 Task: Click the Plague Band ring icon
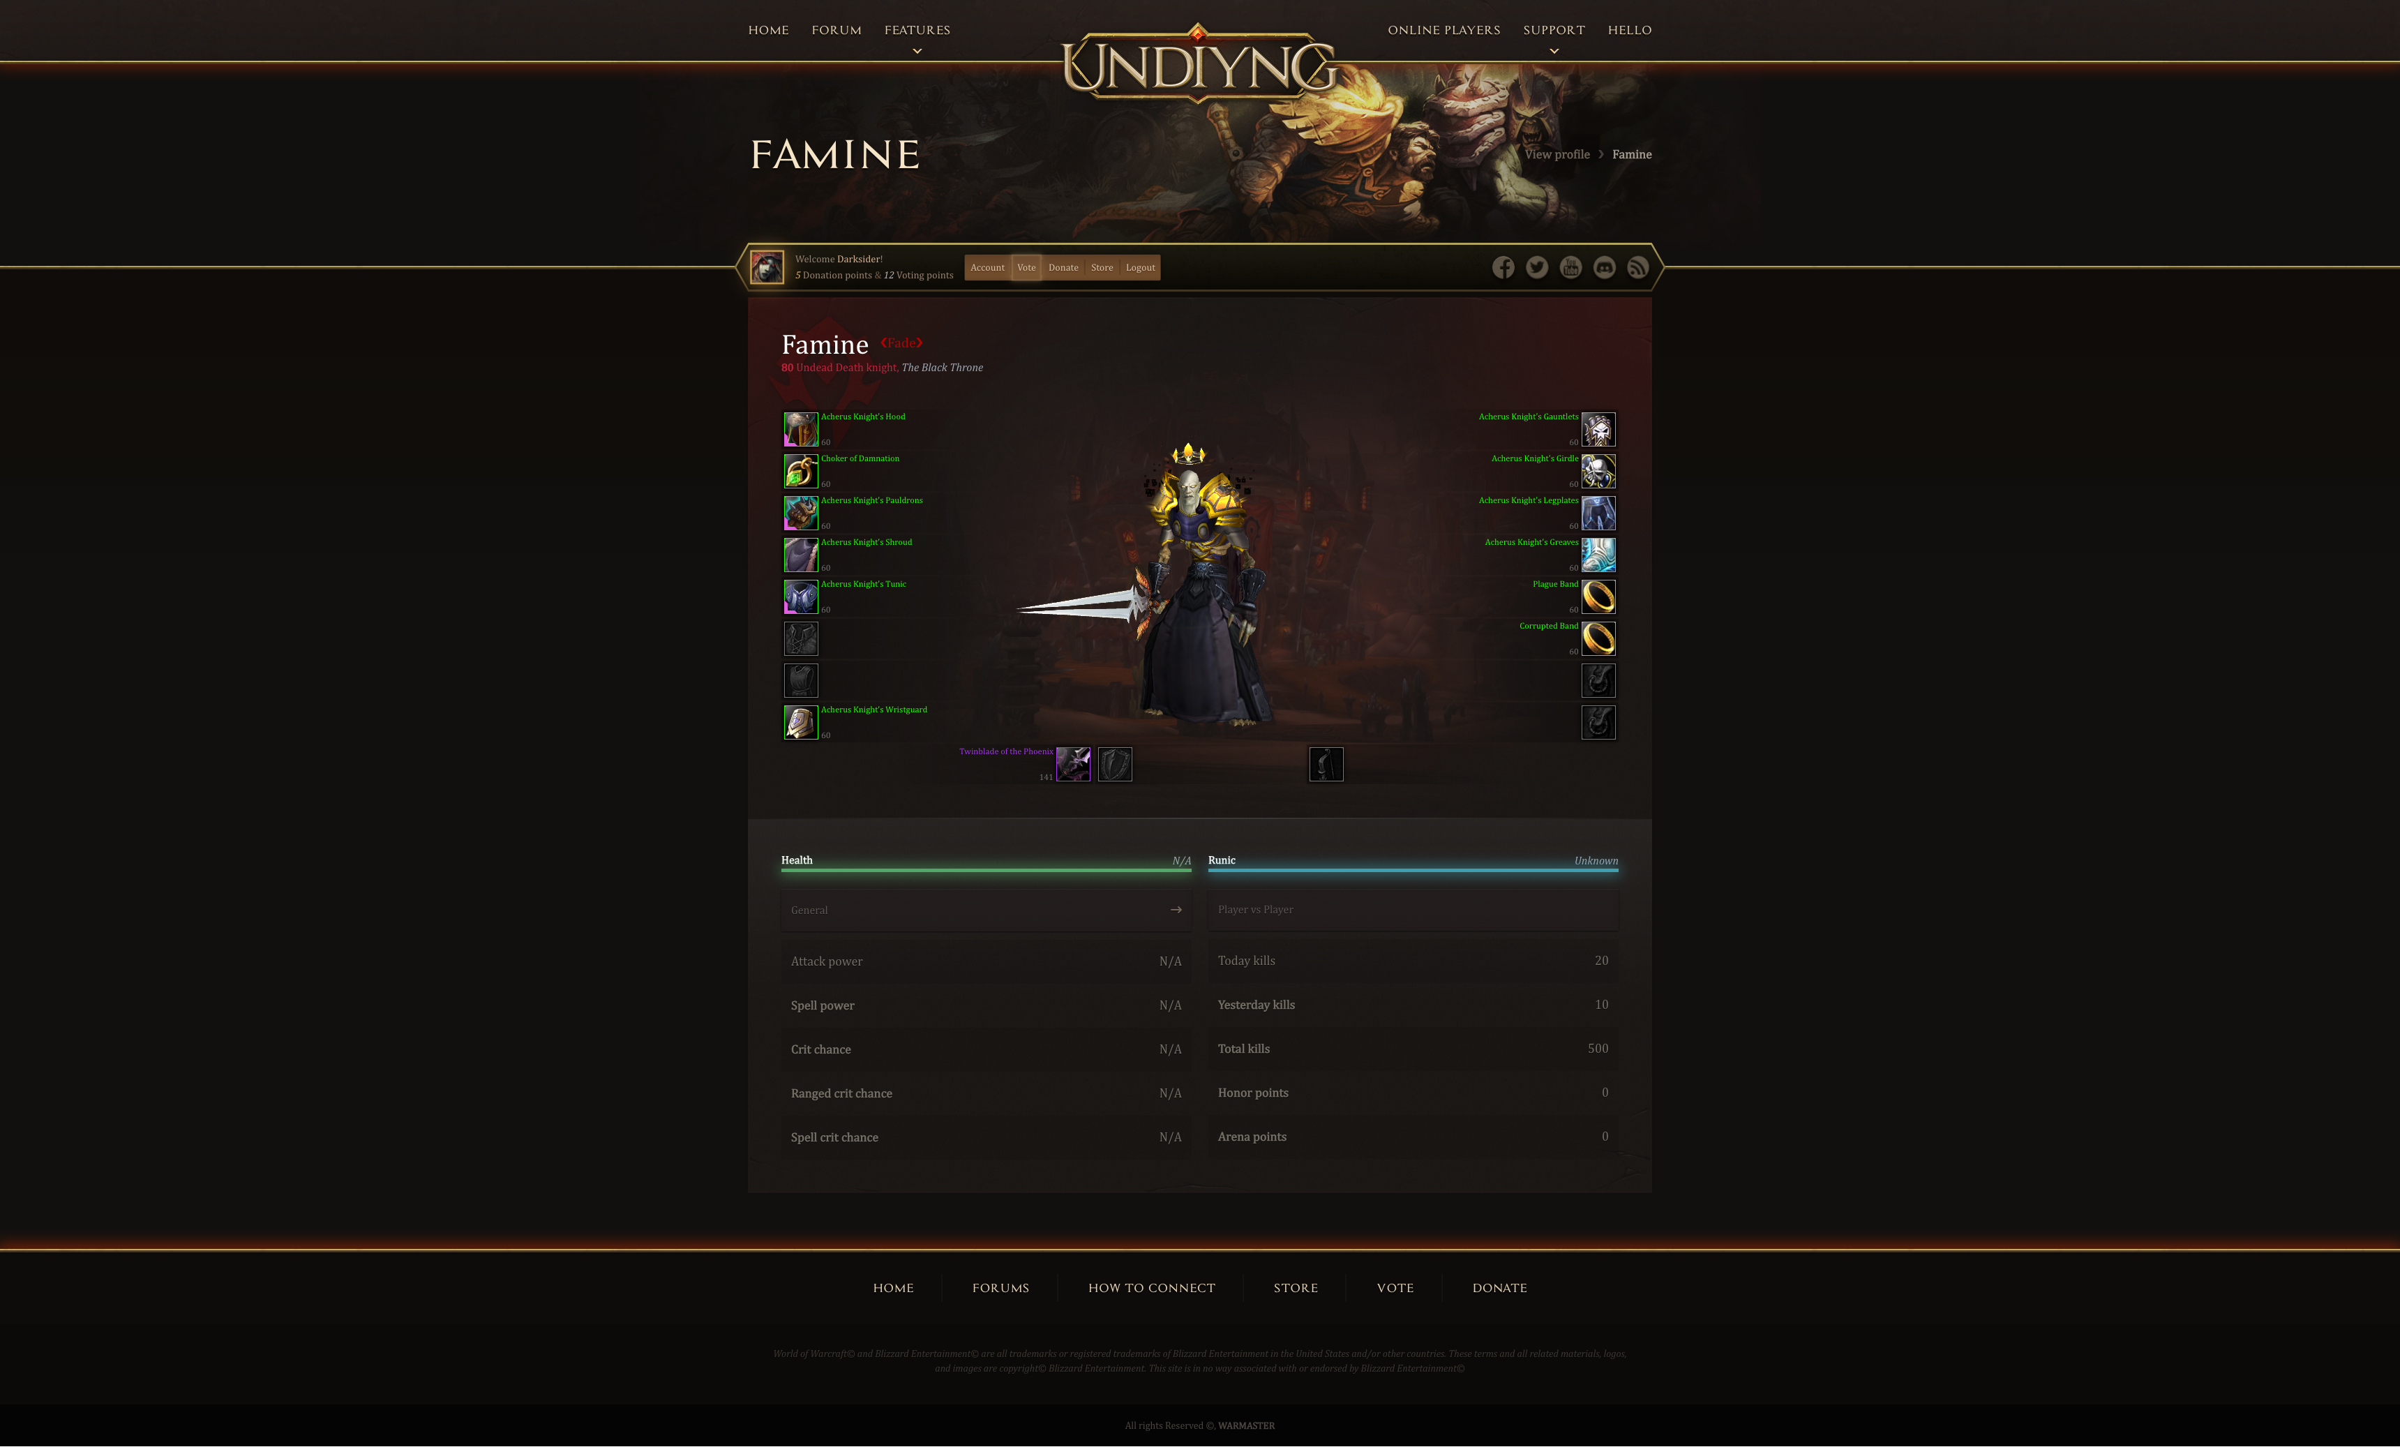[1598, 597]
